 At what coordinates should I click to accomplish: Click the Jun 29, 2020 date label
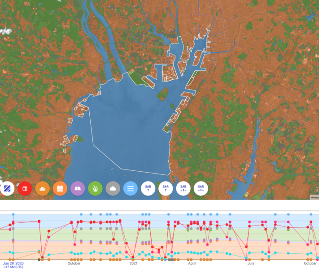click(x=13, y=263)
